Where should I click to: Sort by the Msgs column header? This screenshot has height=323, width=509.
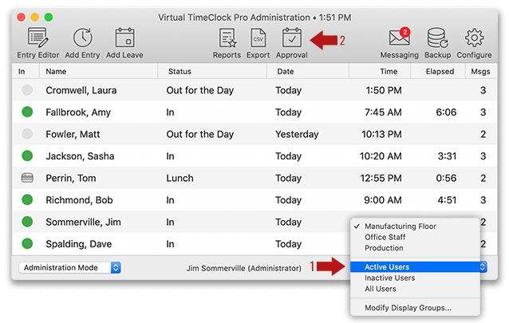coord(481,72)
